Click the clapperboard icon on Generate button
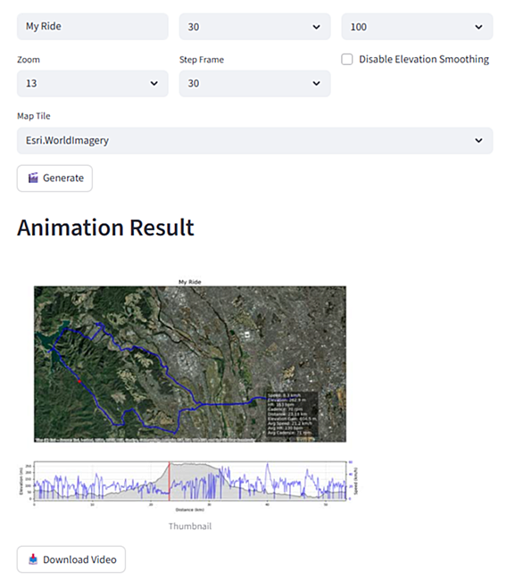523x588 pixels. coord(33,178)
